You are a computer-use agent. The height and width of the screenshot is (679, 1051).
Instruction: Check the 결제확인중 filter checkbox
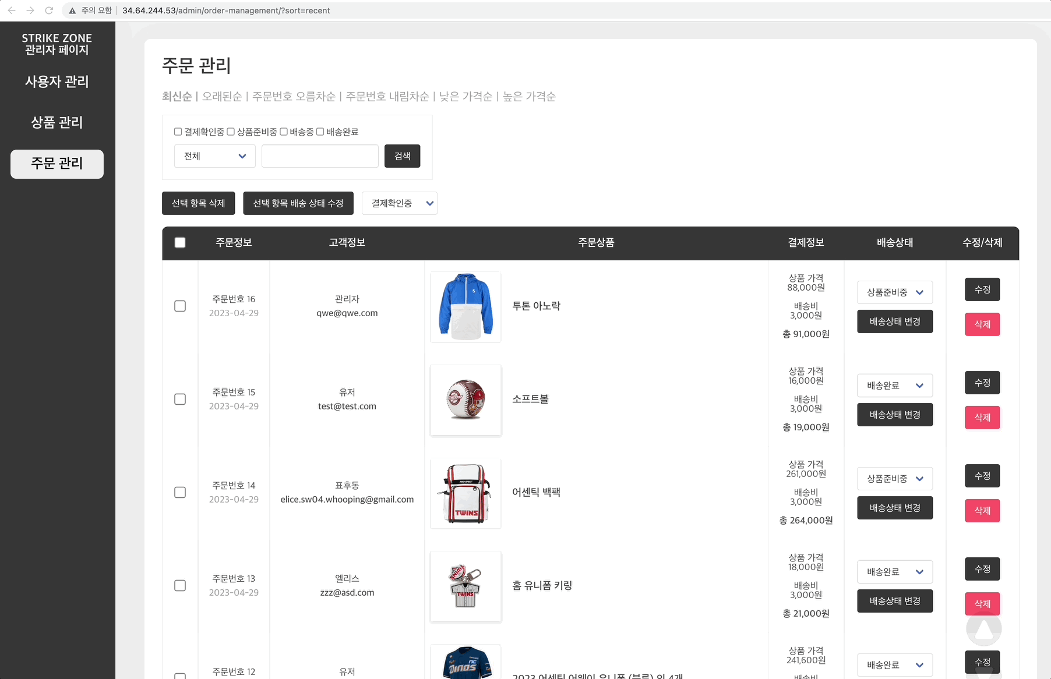tap(178, 132)
